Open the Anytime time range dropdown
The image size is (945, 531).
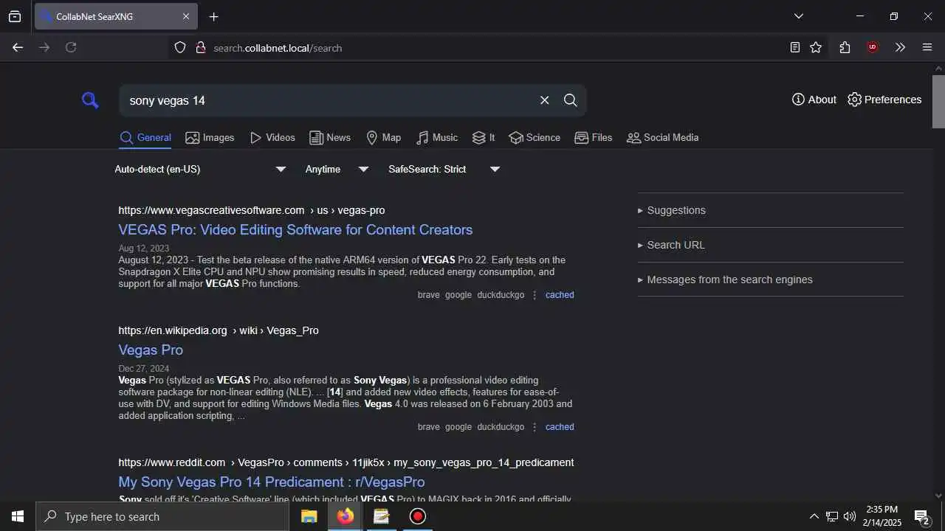[337, 170]
